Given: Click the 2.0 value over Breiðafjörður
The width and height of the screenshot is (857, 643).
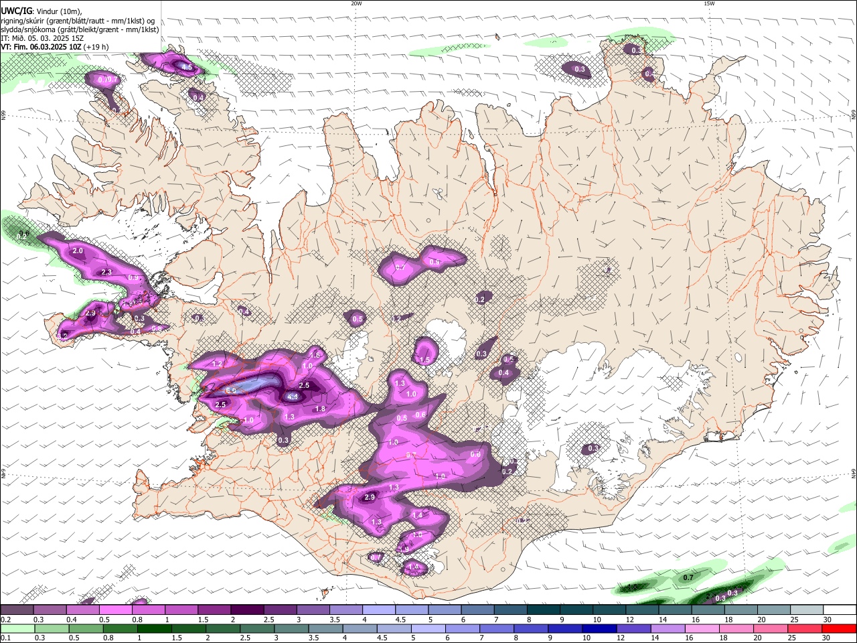Looking at the screenshot, I should tap(78, 251).
